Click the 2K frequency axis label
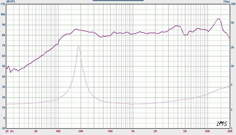This screenshot has width=236, height=135. (x=155, y=131)
